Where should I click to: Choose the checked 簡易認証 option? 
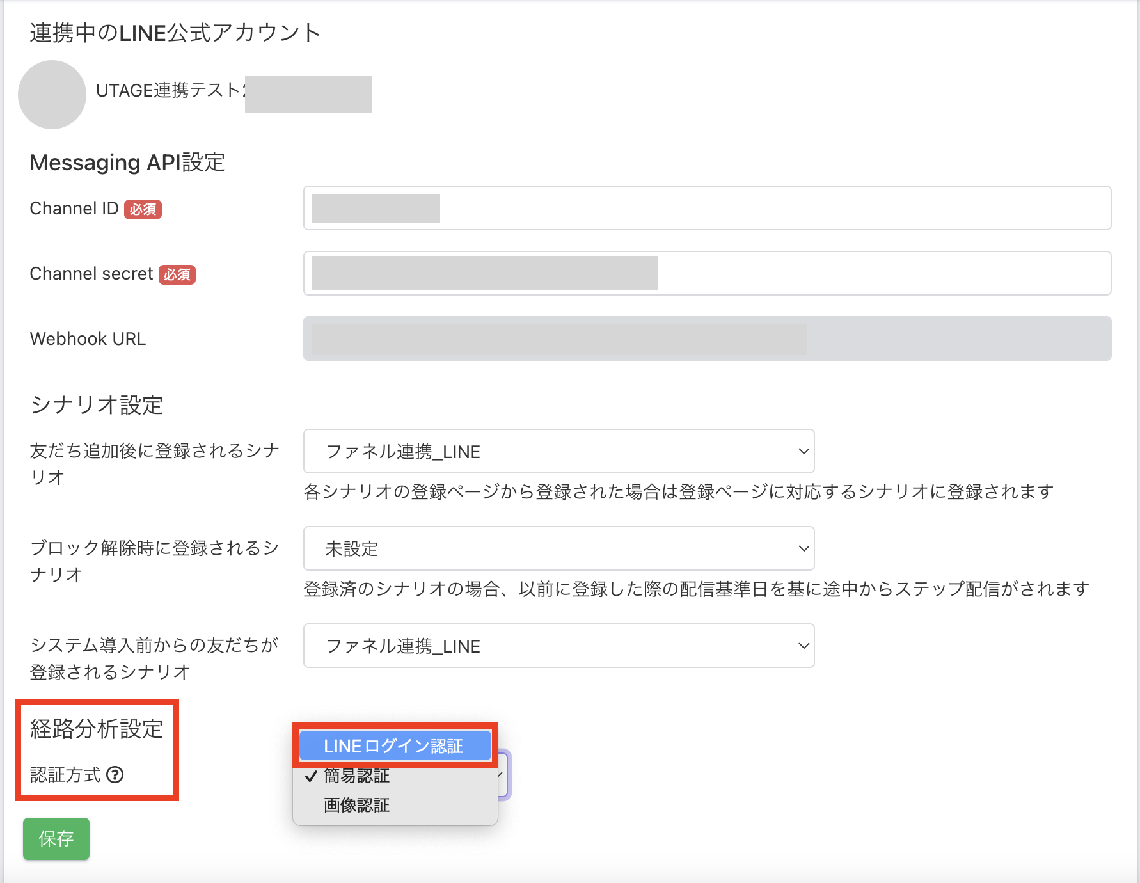357,776
